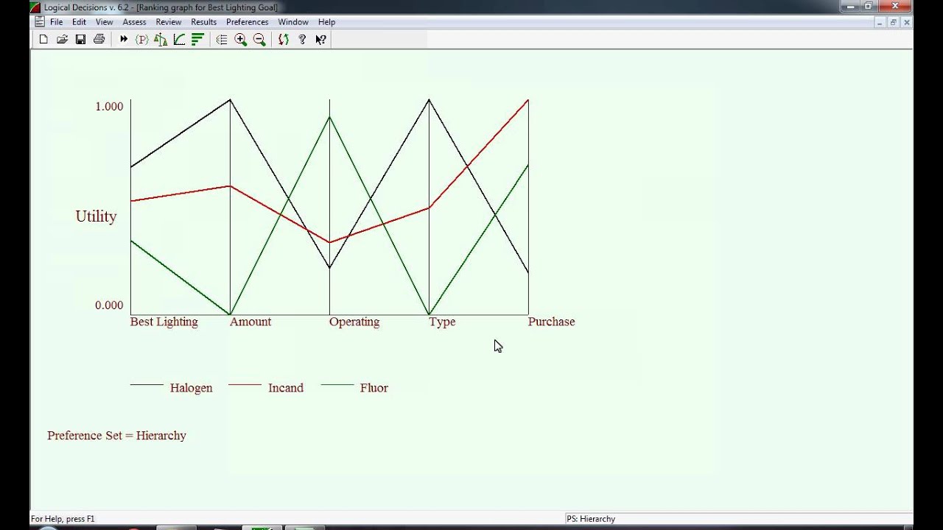Click the hierarchy tree lines icon
Viewport: 943px width, 530px height.
click(222, 40)
